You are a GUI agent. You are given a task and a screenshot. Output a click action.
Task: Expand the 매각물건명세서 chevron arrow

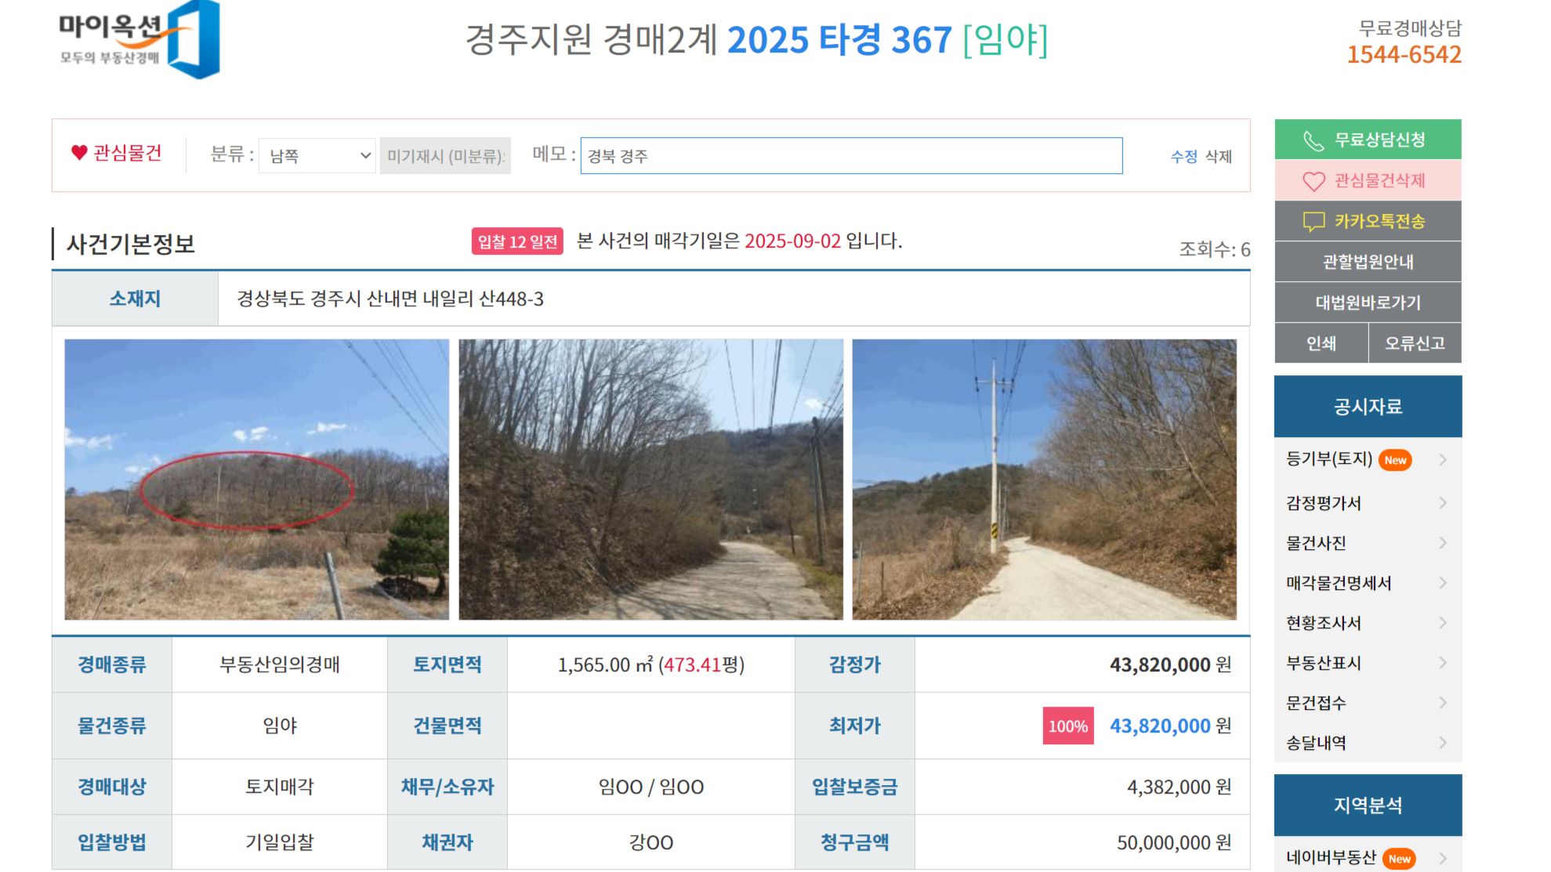point(1443,583)
